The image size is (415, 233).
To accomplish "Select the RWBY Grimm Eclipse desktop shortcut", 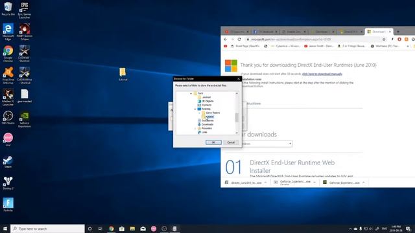I will 25,32.
